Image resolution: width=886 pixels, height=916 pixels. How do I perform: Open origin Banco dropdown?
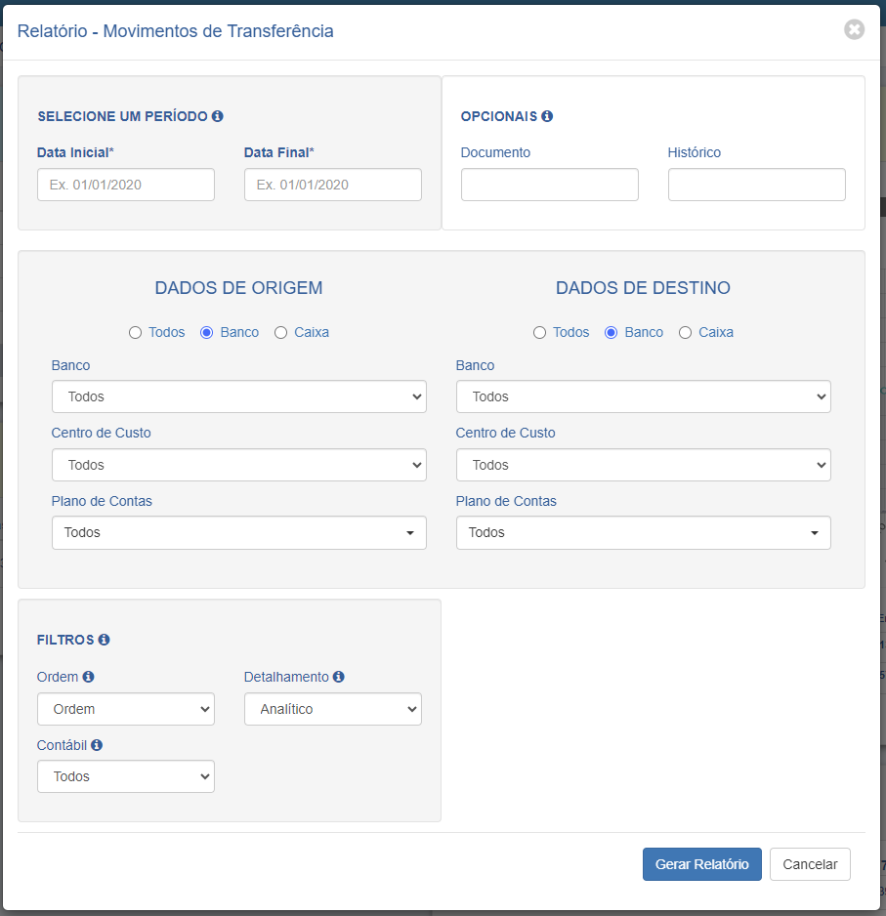[x=239, y=396]
